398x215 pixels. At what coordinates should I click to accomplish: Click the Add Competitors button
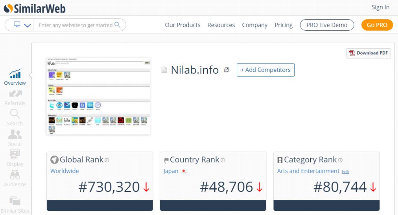point(265,70)
